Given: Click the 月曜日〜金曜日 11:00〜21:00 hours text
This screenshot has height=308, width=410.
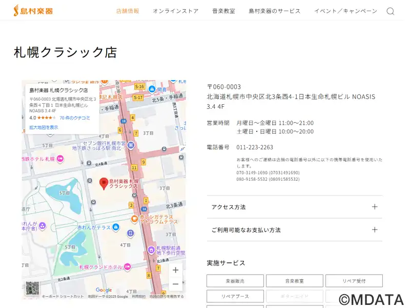Looking at the screenshot, I should (275, 123).
